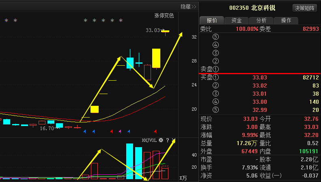Select stock title 002350 北京科锐
This screenshot has width=321, height=182.
pyautogui.click(x=252, y=8)
